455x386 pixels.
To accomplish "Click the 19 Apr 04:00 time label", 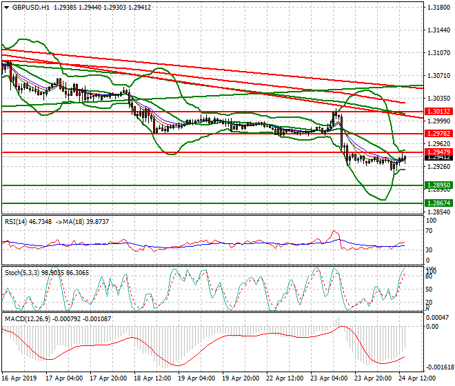I will tap(196, 378).
